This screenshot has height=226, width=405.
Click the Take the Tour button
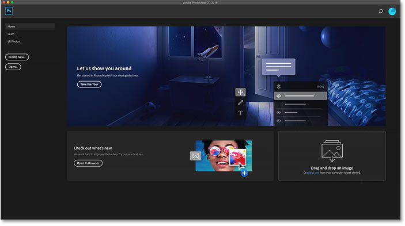(x=89, y=85)
